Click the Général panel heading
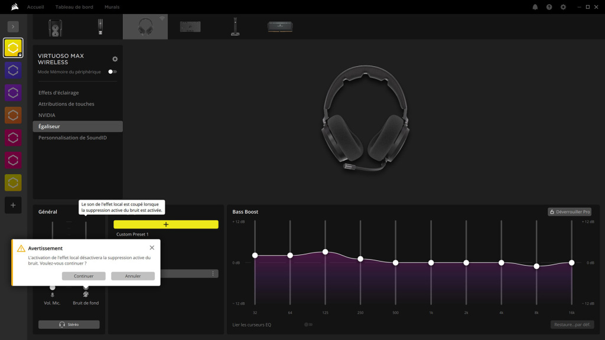The image size is (605, 340). tap(48, 212)
